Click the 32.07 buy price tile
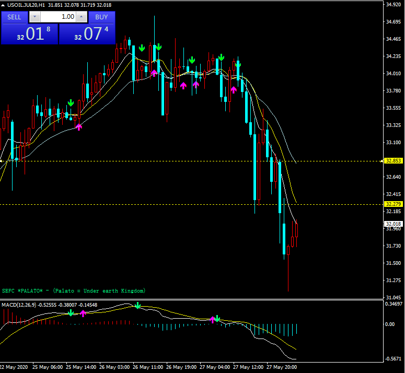This screenshot has height=373, width=405. tap(87, 34)
